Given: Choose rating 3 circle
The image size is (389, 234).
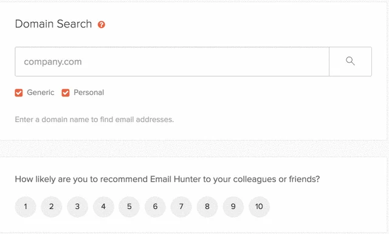Looking at the screenshot, I should (77, 207).
